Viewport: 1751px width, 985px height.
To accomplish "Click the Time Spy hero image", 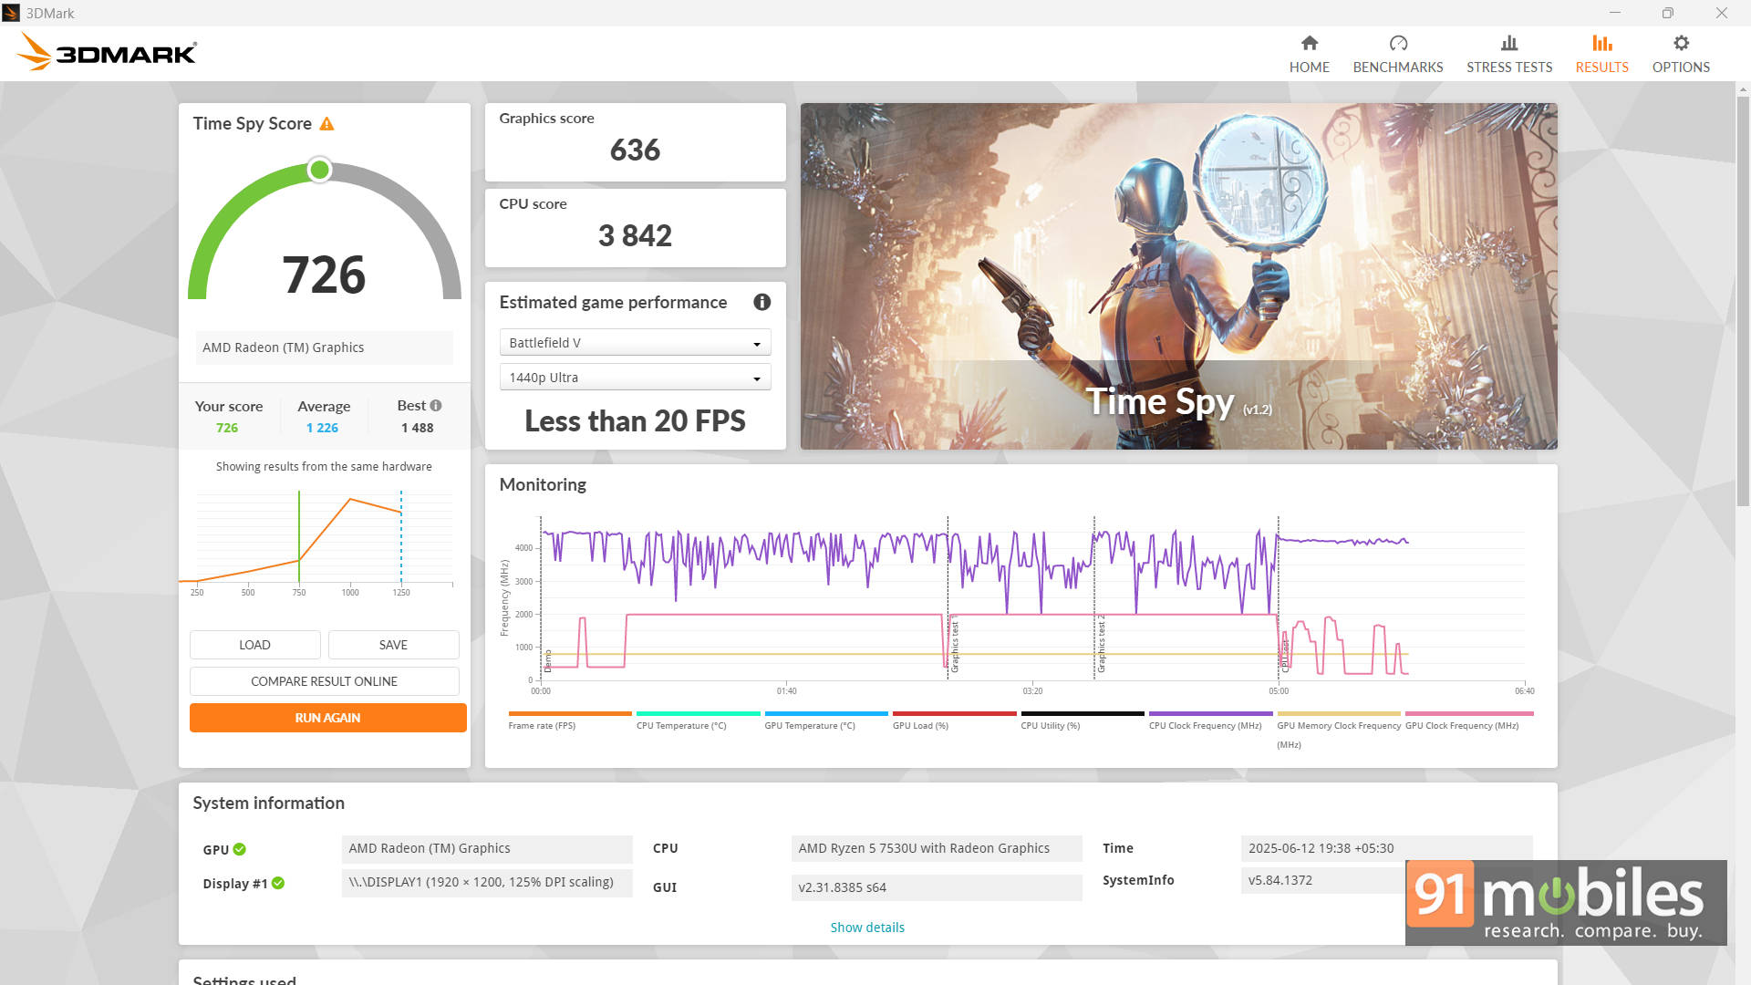I will [x=1178, y=275].
